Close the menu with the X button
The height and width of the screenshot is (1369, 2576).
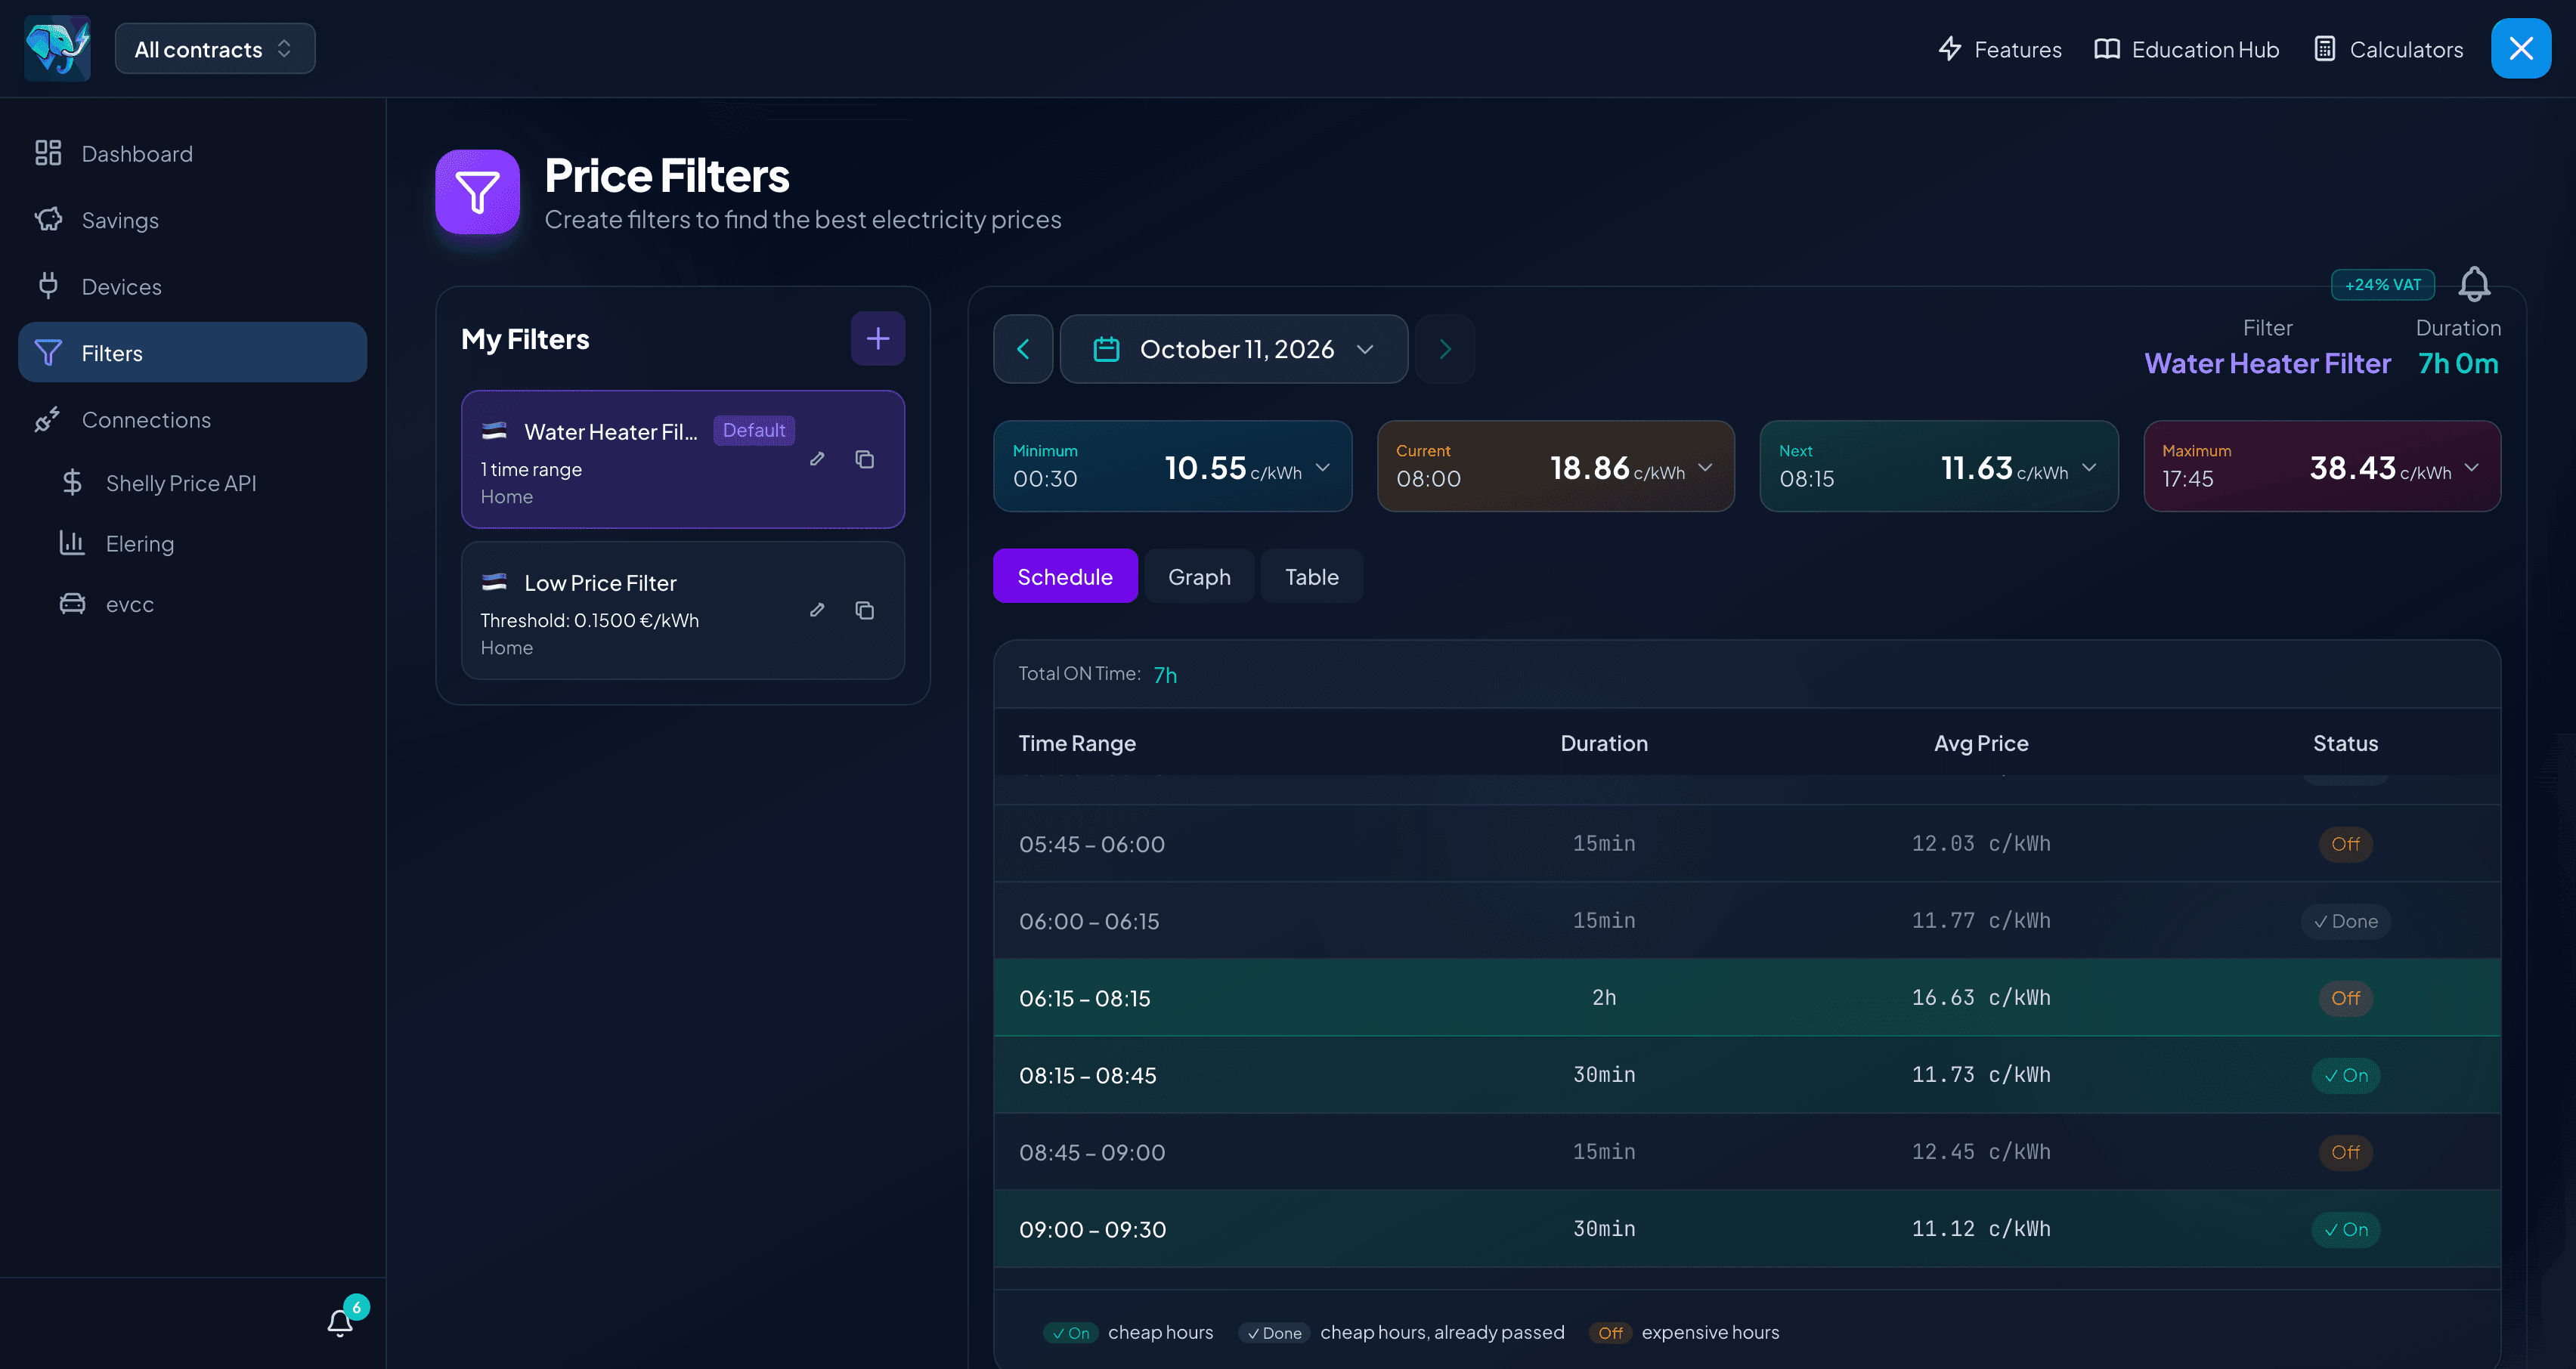pyautogui.click(x=2520, y=48)
